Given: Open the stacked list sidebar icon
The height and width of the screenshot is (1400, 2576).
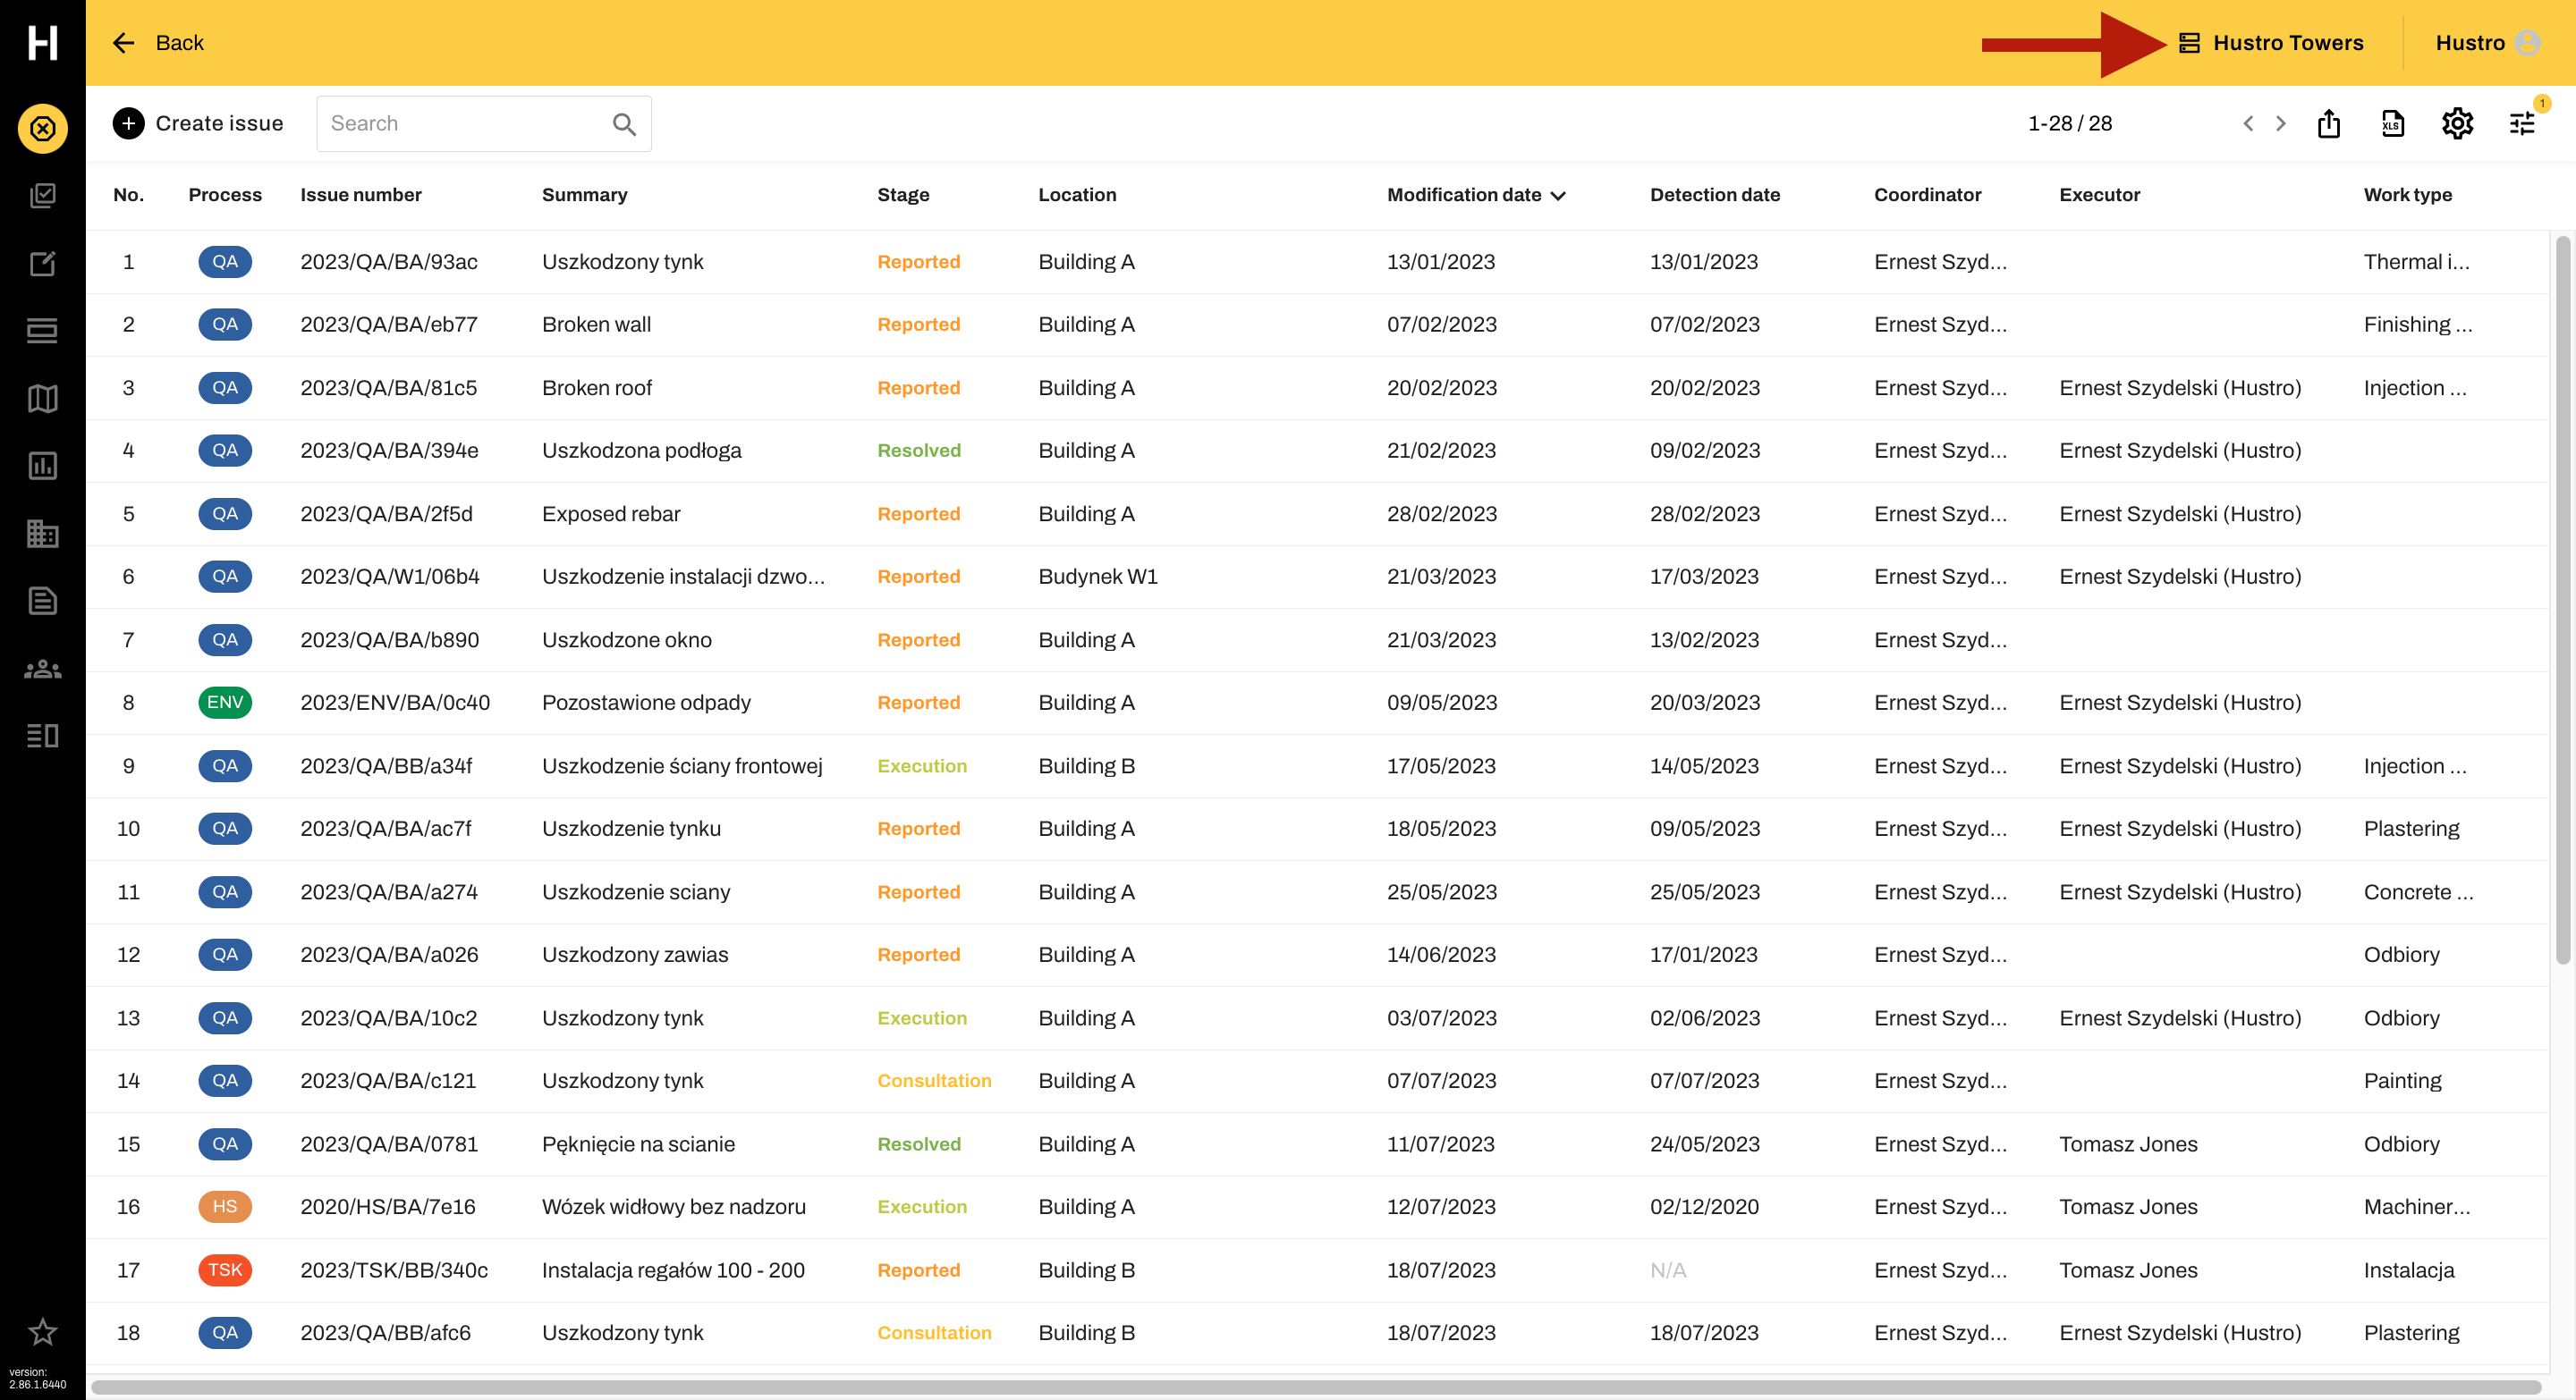Looking at the screenshot, I should pyautogui.click(x=42, y=331).
